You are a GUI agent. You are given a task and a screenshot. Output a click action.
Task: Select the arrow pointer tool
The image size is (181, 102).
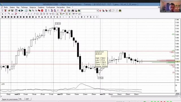3,14
